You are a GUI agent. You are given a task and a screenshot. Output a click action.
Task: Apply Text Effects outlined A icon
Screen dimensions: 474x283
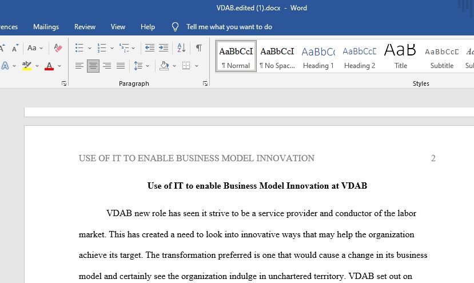(x=5, y=66)
